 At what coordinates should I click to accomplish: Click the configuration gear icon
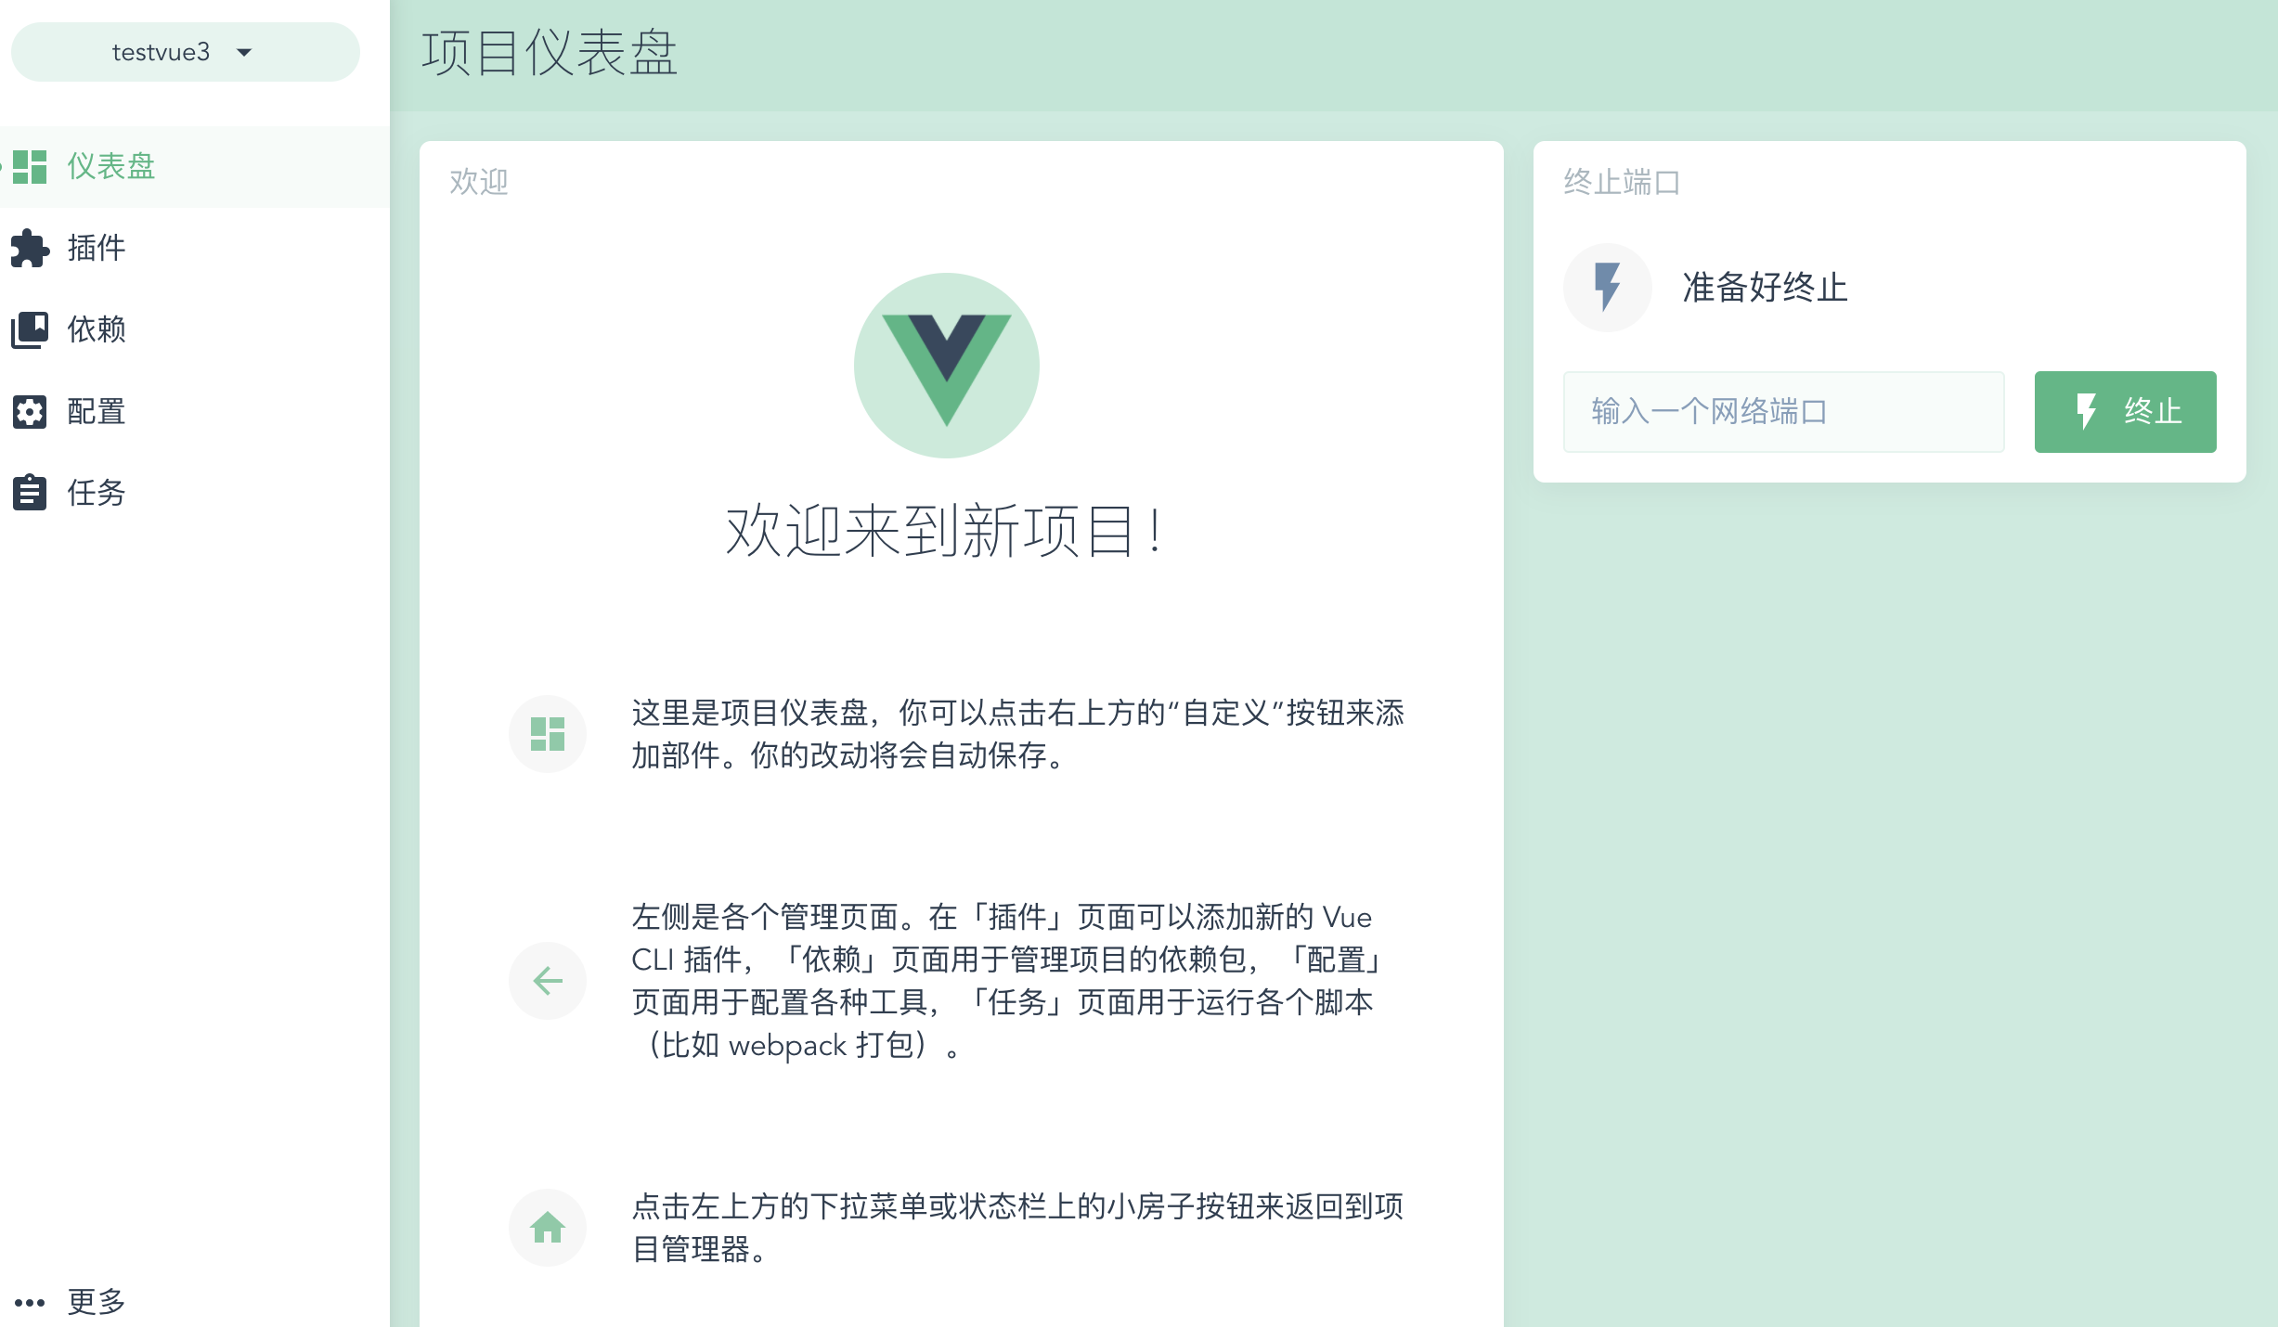30,411
